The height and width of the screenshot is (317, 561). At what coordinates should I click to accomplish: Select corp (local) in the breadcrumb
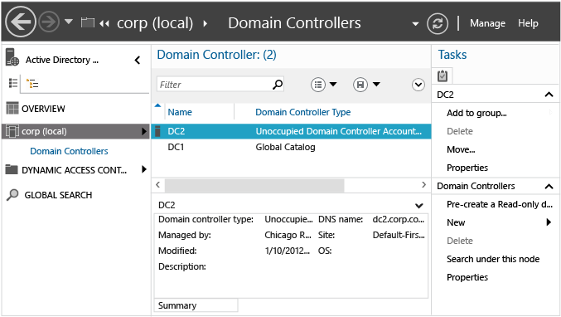pyautogui.click(x=155, y=23)
